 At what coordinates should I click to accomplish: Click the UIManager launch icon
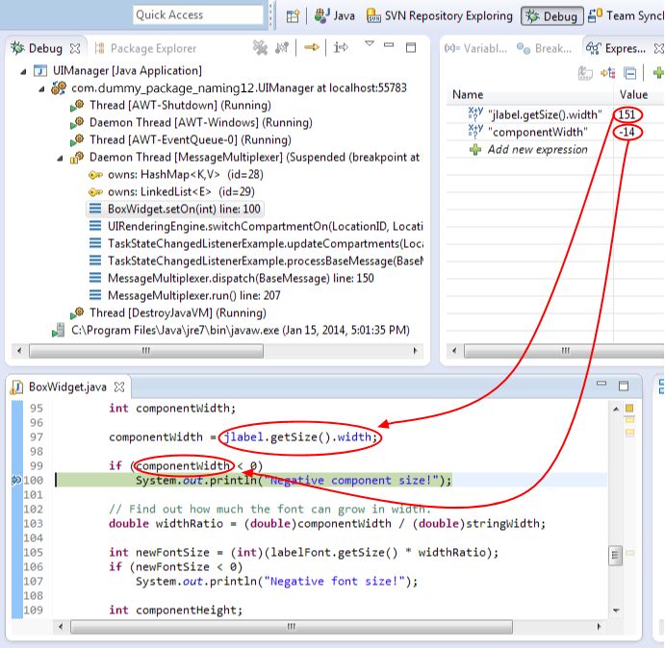(x=40, y=71)
